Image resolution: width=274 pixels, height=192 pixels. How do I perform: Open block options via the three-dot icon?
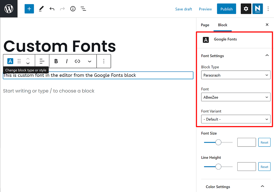(104, 61)
